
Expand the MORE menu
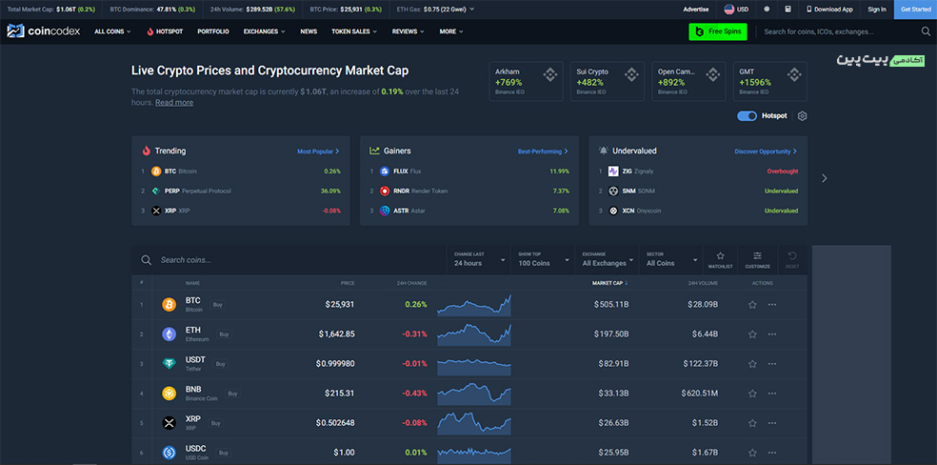451,31
